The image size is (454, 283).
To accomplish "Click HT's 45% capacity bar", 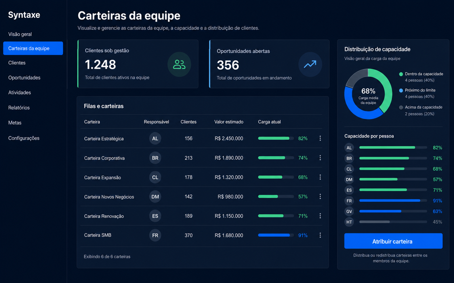I will tap(393, 222).
